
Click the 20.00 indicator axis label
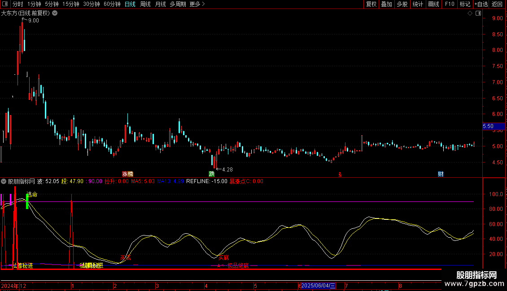click(x=496, y=254)
